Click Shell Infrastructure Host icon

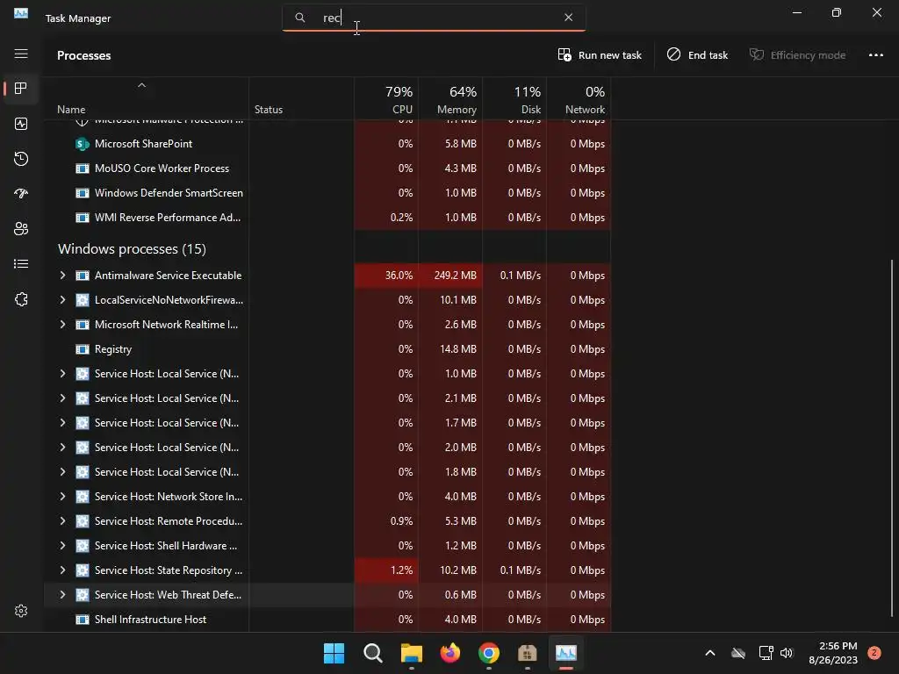[x=82, y=620]
